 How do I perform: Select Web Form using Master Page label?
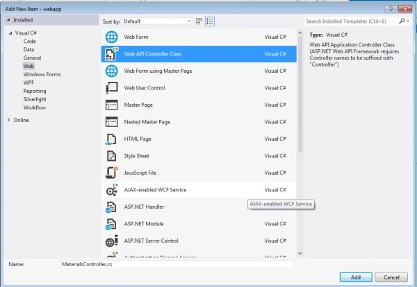tap(158, 71)
